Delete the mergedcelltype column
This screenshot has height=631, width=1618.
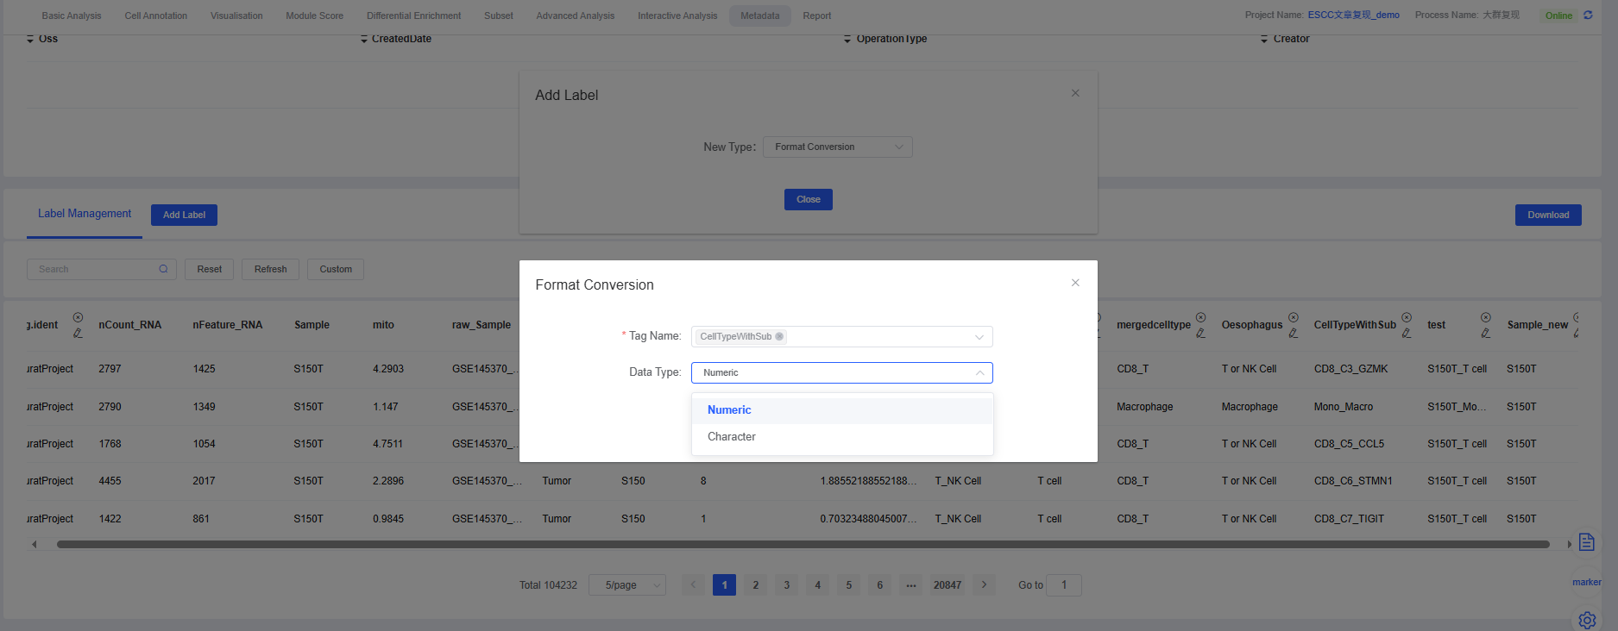tap(1201, 317)
